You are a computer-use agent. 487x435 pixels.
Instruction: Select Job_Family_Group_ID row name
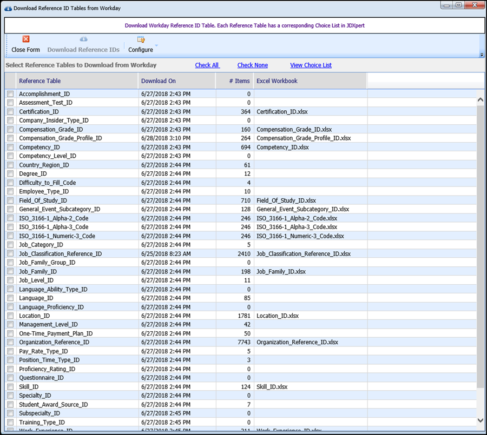tap(47, 263)
